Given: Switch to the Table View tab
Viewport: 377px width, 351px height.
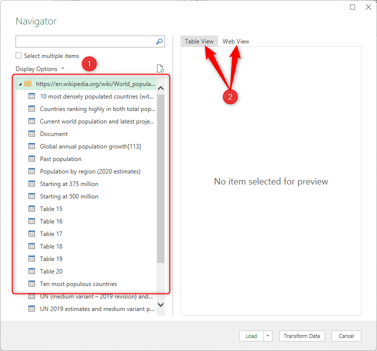Looking at the screenshot, I should point(199,41).
